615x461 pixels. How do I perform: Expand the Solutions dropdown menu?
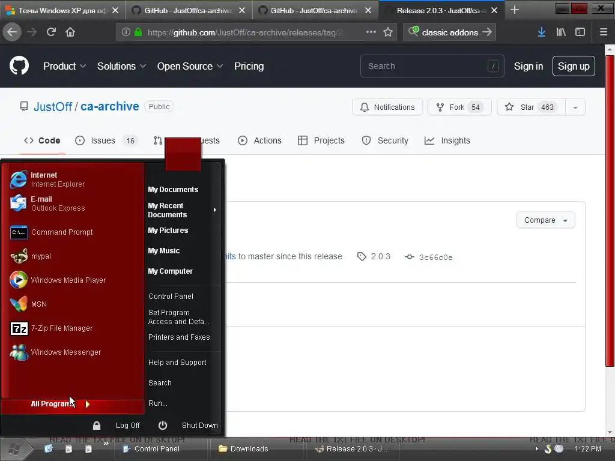(x=121, y=66)
